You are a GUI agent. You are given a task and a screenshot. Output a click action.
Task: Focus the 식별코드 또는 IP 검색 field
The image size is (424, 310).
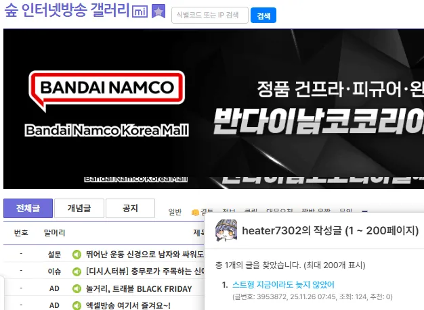point(210,15)
